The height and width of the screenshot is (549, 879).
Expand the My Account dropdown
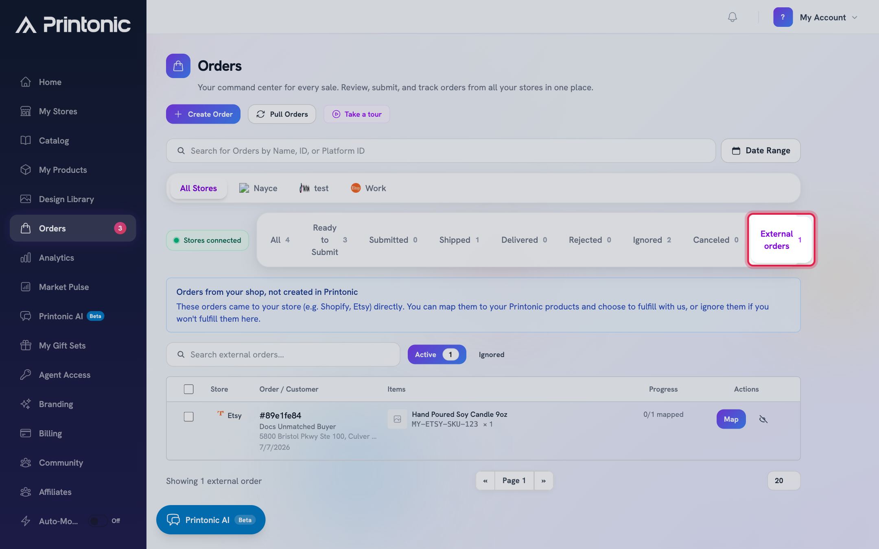[x=829, y=17]
